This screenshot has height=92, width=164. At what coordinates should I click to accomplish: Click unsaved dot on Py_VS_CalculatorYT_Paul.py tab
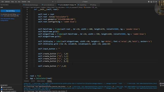[75, 5]
